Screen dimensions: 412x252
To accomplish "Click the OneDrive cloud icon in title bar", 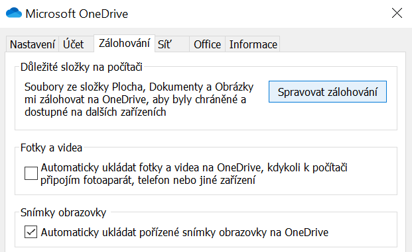I will (x=14, y=13).
